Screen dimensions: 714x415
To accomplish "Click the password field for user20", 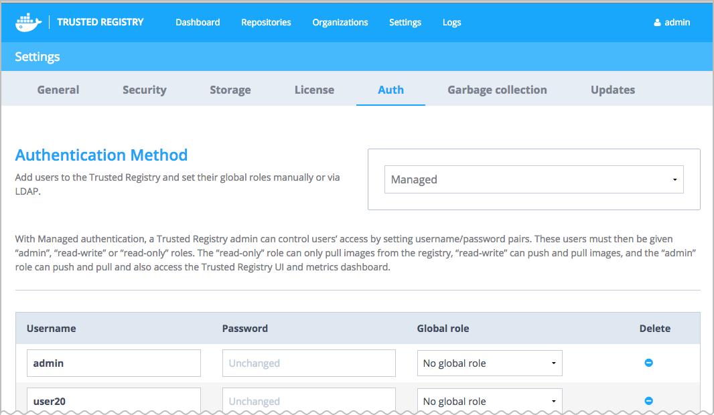I will tap(308, 400).
